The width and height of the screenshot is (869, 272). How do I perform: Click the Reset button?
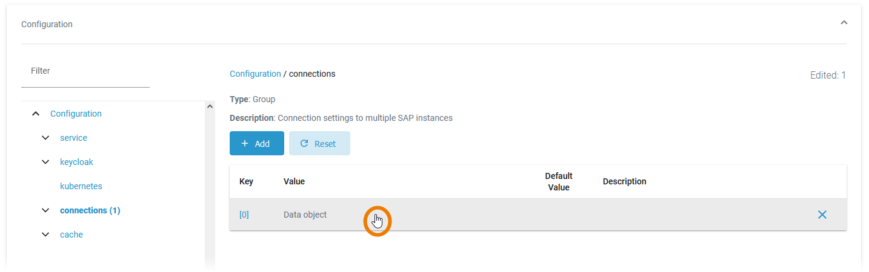[319, 143]
